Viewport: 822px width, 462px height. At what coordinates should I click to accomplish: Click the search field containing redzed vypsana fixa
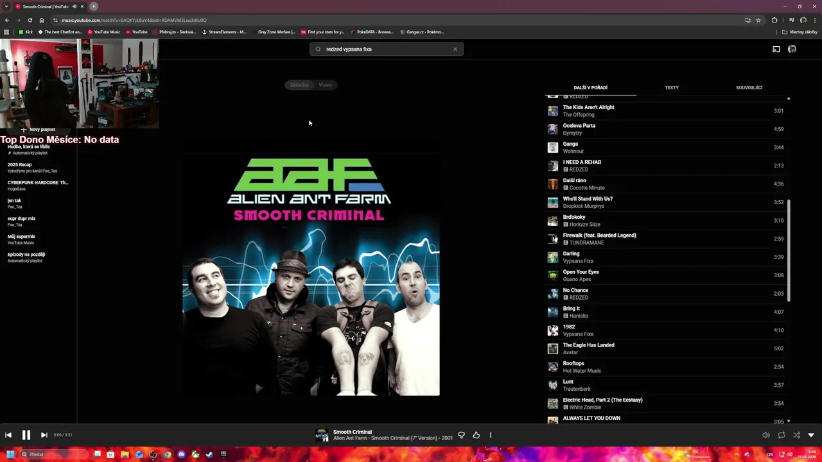coord(386,49)
